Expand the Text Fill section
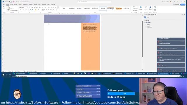 (x=147, y=21)
